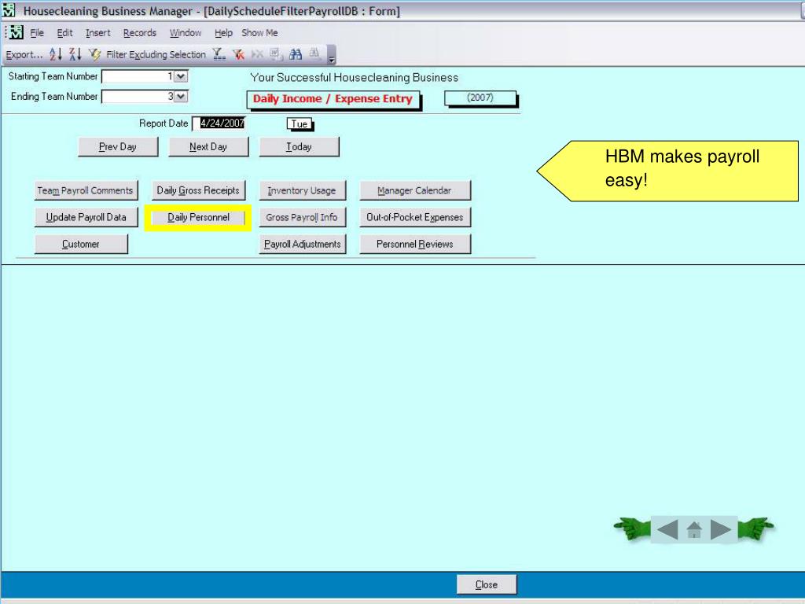Viewport: 805px width, 604px height.
Task: Open the Customer button
Action: [x=81, y=244]
